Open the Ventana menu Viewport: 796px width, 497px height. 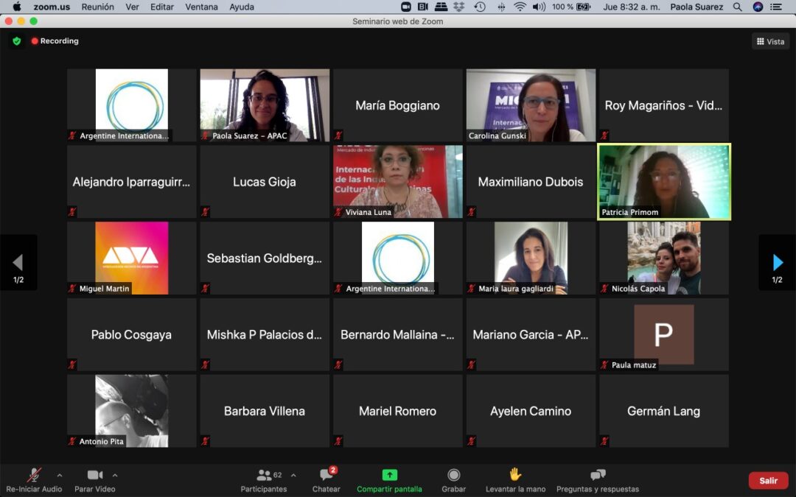click(201, 7)
